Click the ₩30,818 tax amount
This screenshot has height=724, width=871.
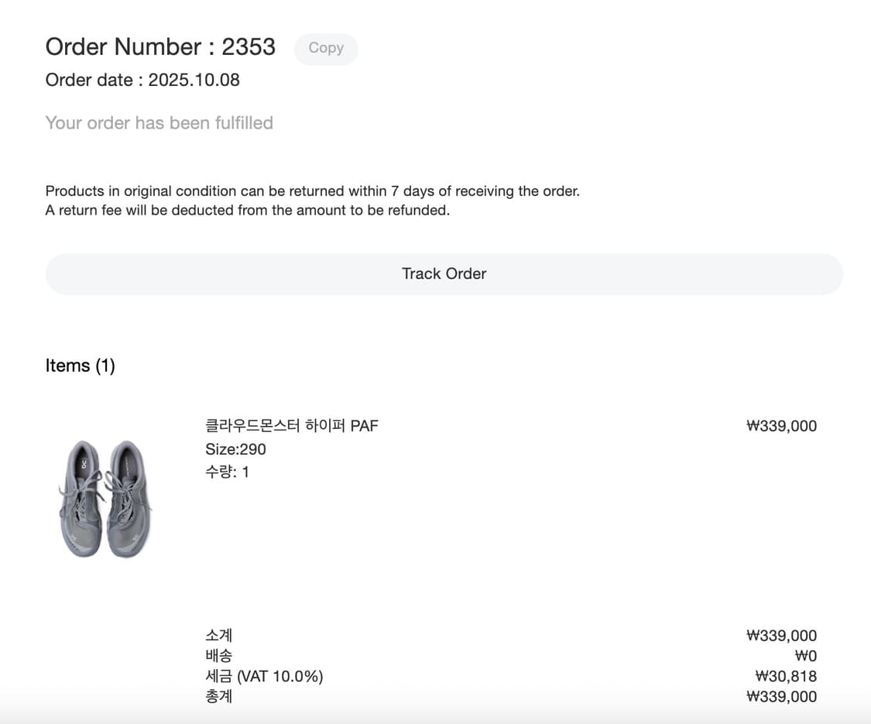pyautogui.click(x=785, y=676)
